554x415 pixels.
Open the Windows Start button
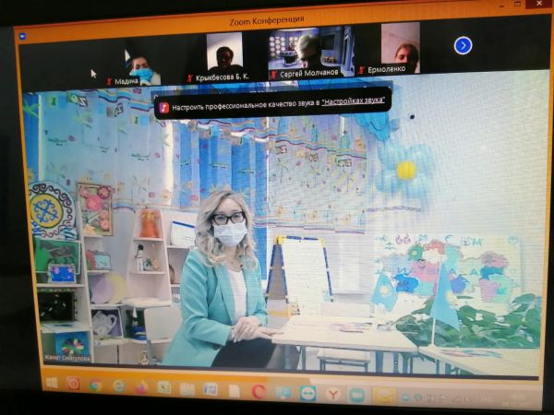tap(52, 383)
